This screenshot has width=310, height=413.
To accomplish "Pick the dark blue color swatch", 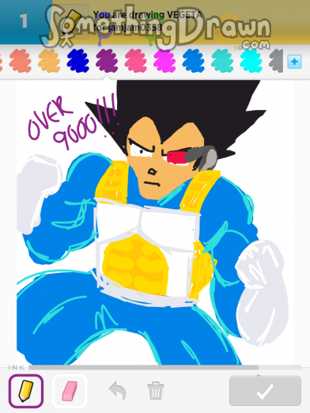I will click(x=77, y=61).
